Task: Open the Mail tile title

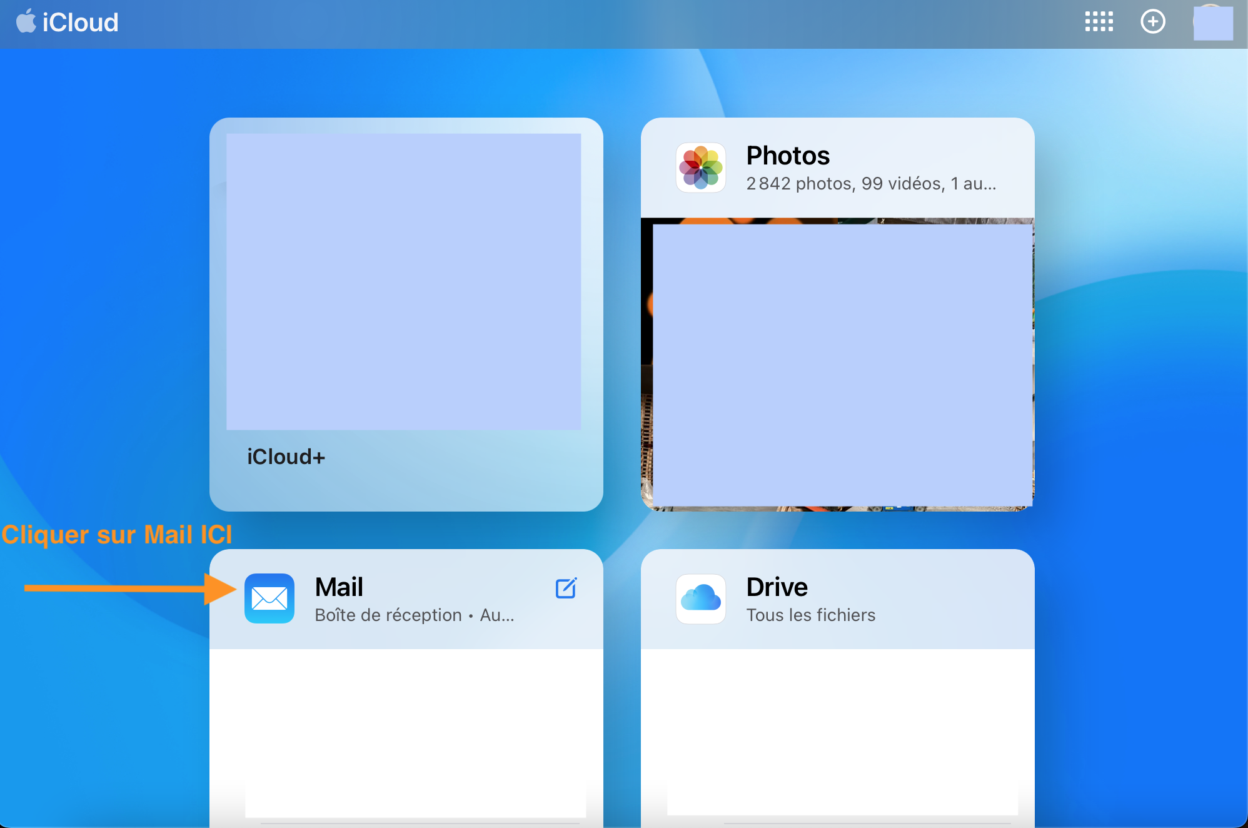Action: point(339,587)
